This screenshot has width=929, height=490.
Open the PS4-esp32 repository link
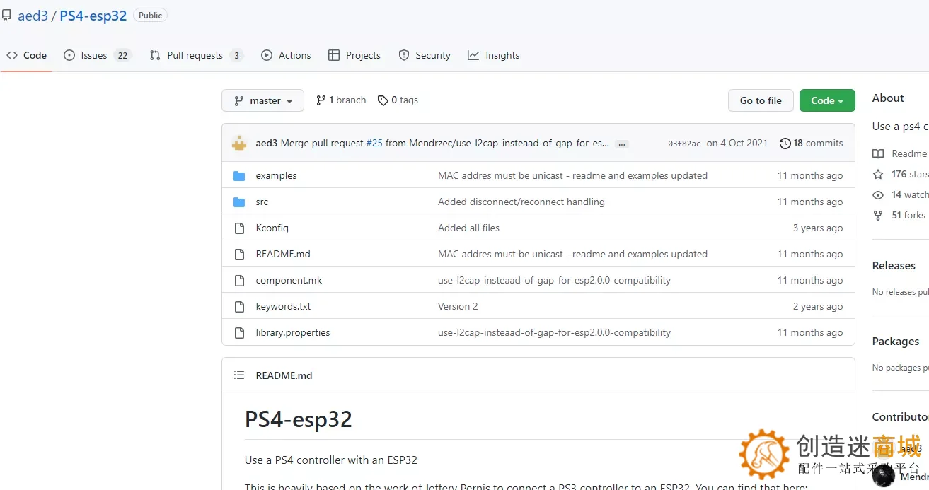point(93,16)
